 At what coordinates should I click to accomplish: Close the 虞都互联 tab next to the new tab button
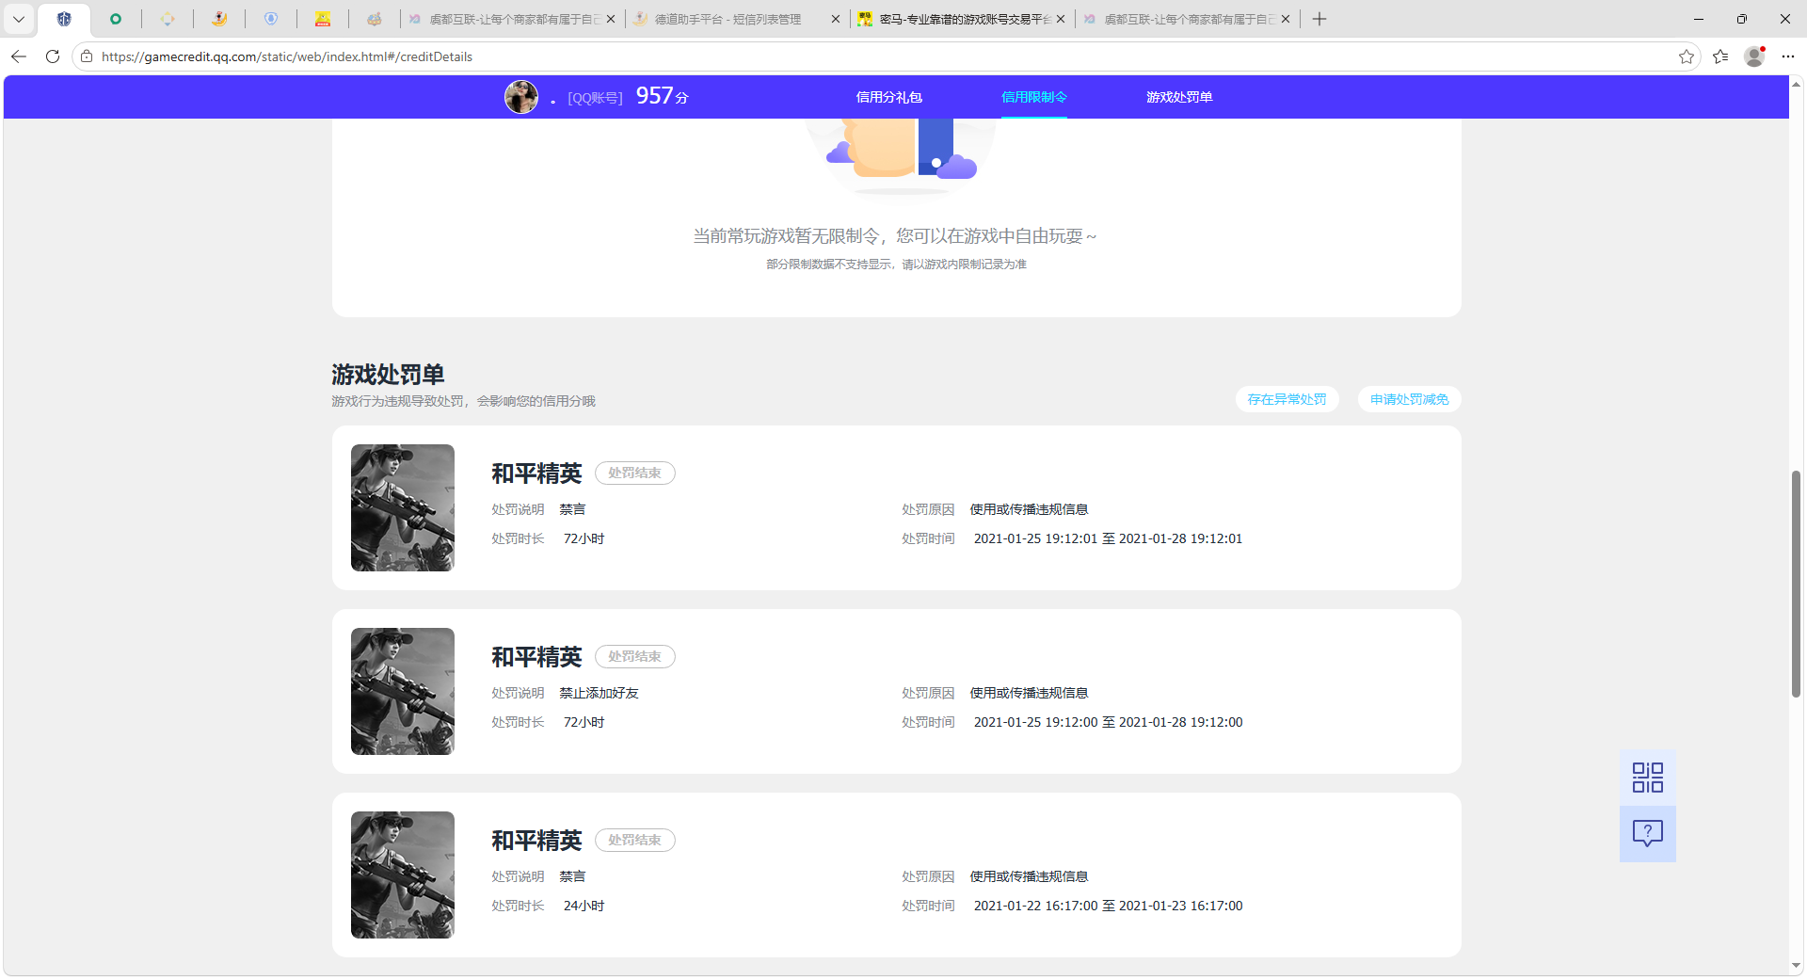pos(1286,19)
